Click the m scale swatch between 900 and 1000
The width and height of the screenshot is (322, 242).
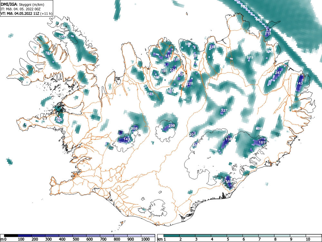[x=134, y=236]
